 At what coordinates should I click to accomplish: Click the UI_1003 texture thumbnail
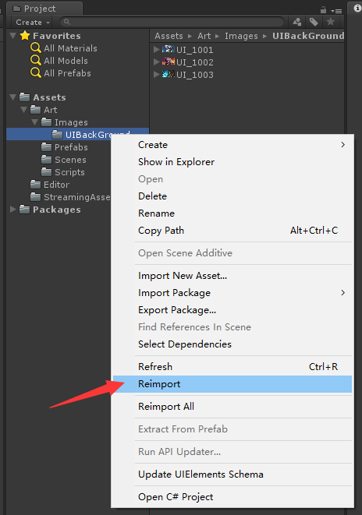click(x=168, y=74)
